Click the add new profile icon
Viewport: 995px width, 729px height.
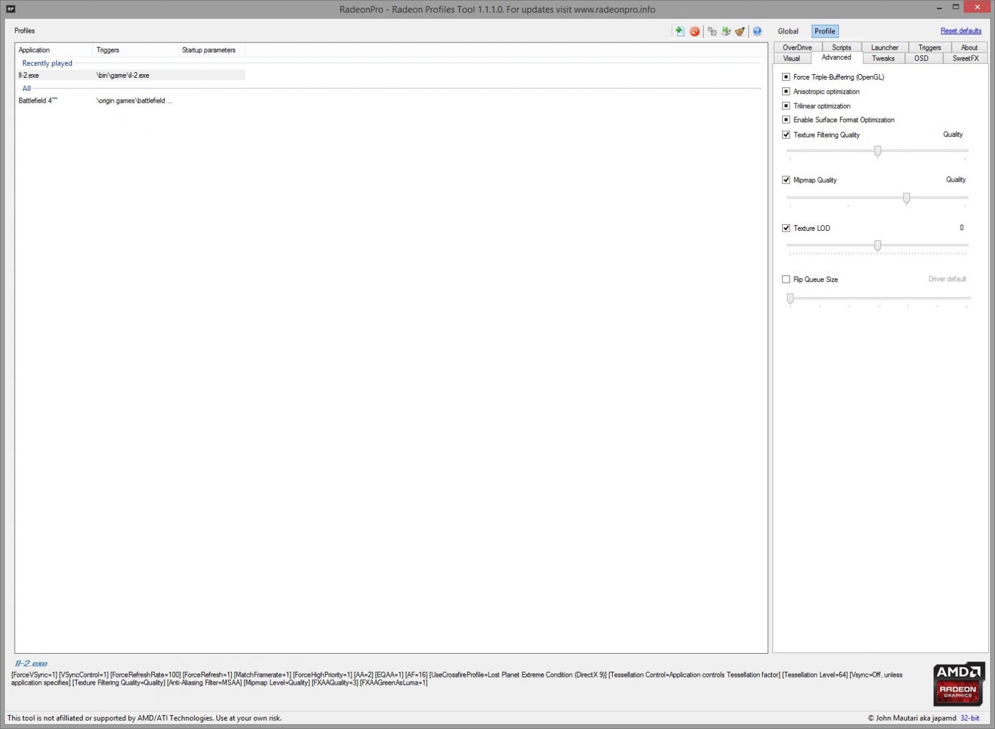point(680,31)
